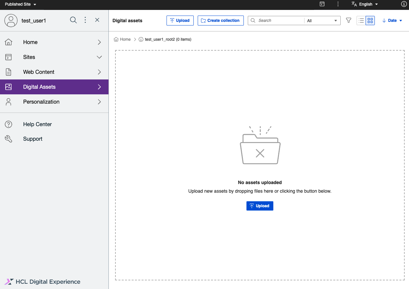Image resolution: width=409 pixels, height=289 pixels.
Task: Expand the Personalization sidebar entry
Action: (x=99, y=102)
